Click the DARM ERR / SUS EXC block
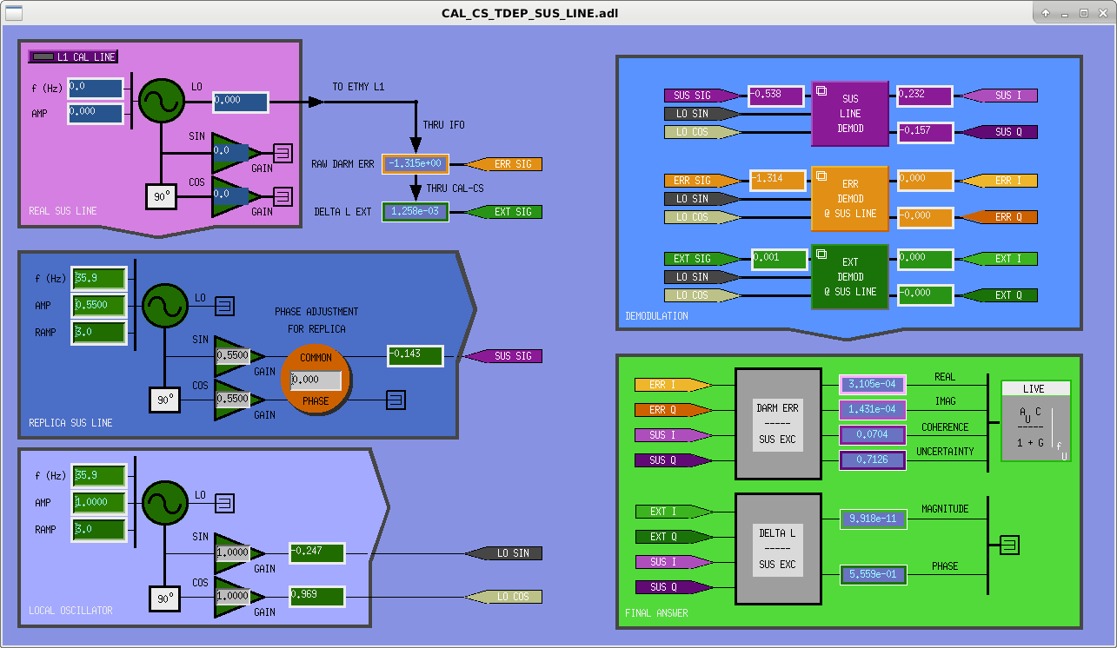 pyautogui.click(x=778, y=423)
